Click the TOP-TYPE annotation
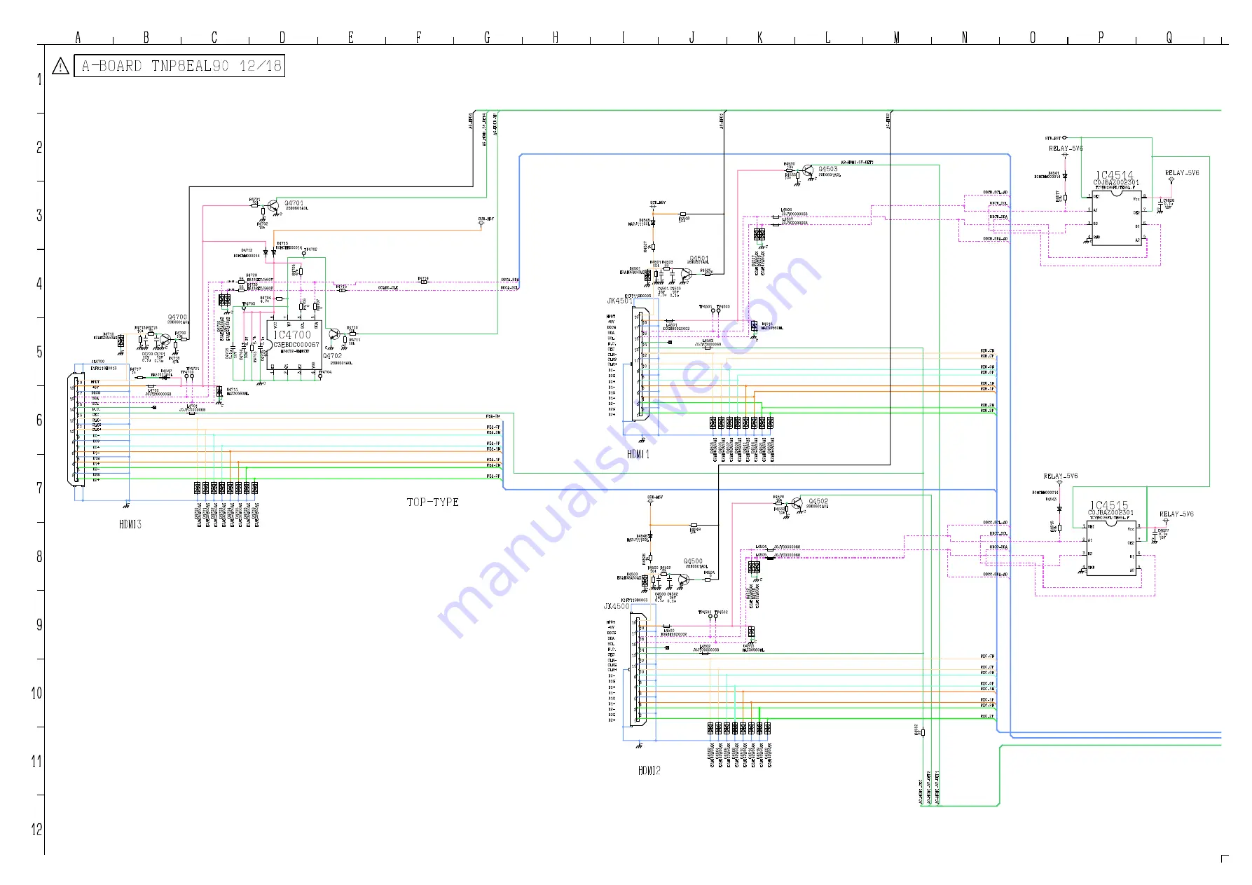This screenshot has width=1252, height=885. [x=433, y=502]
